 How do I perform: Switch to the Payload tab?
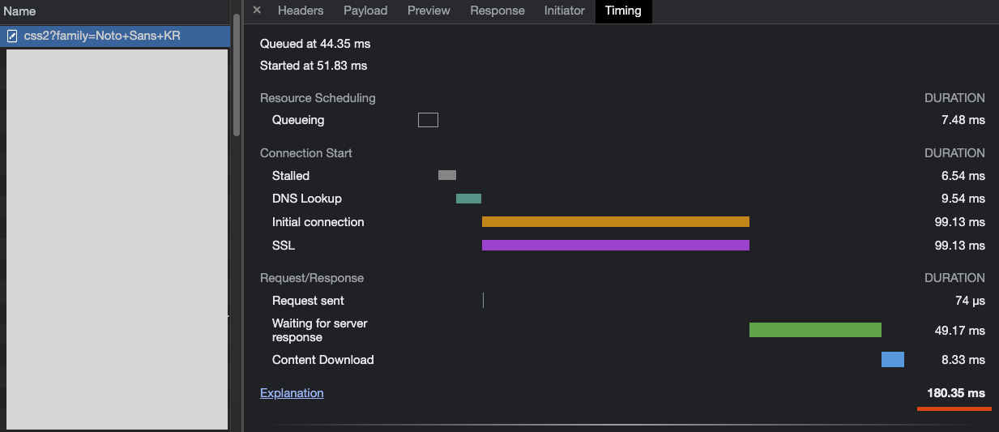(x=365, y=11)
